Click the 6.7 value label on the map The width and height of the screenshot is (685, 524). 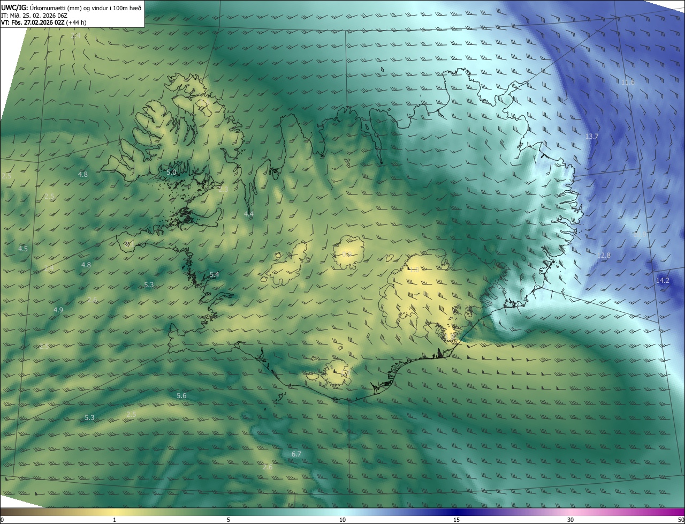point(296,454)
